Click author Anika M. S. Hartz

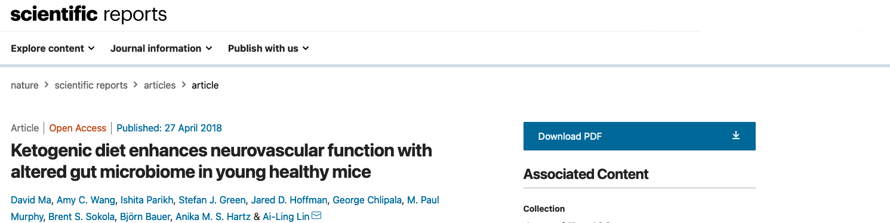[213, 216]
